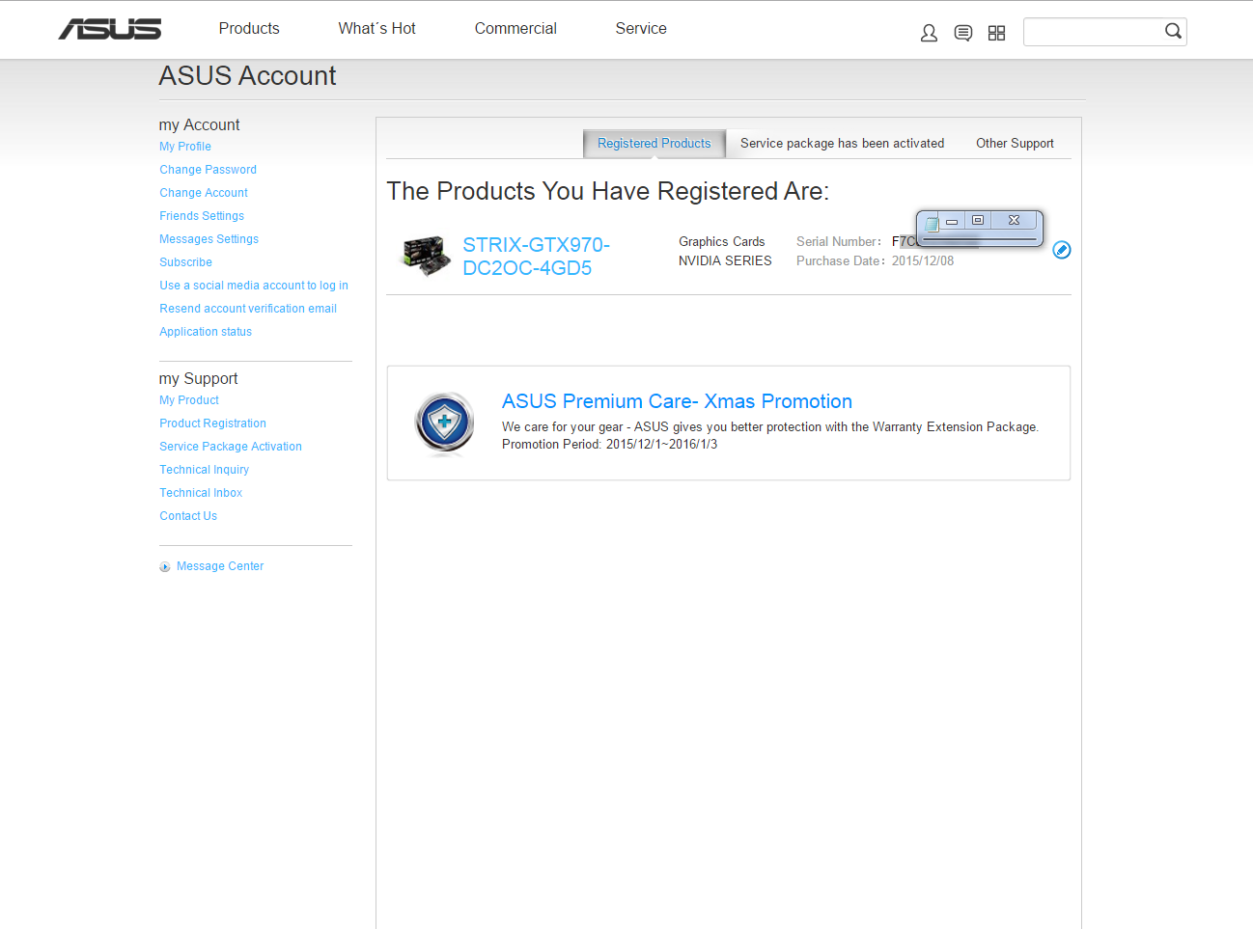Open Message Center link
Screen dimensions: 1253x929
pyautogui.click(x=220, y=566)
